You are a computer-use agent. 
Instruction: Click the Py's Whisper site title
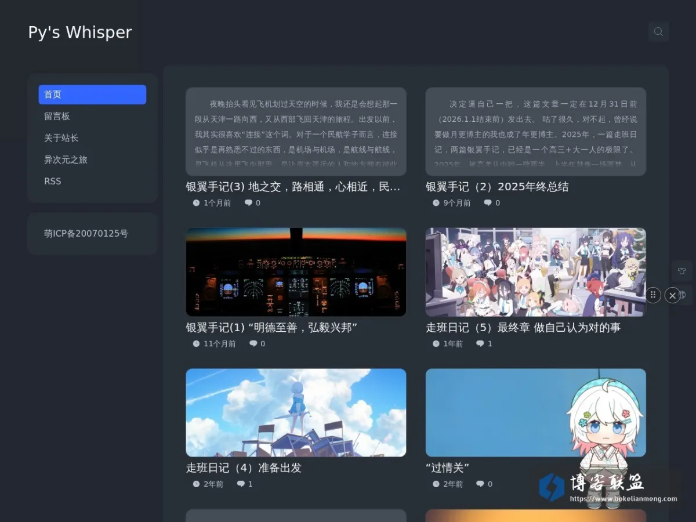click(80, 32)
